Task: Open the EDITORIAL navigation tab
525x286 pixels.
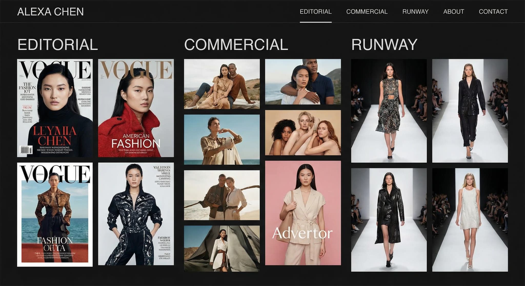Action: [316, 11]
